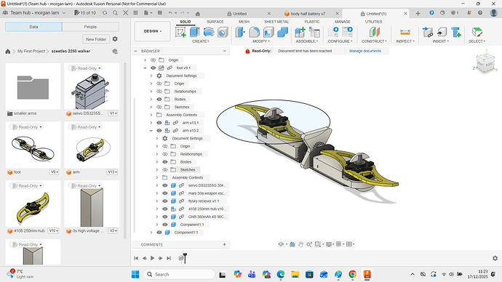Open foot version V9 dropdown
This screenshot has width=502, height=282.
coord(55,172)
